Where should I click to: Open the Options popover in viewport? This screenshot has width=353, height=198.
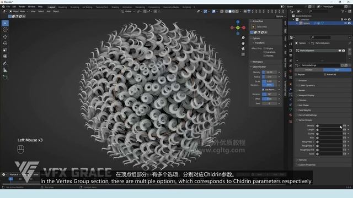[280, 16]
